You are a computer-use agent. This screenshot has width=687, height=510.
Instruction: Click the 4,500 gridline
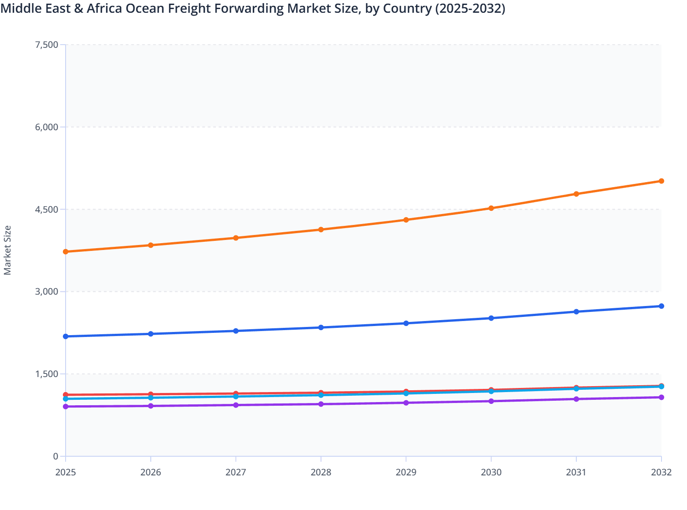coord(319,209)
